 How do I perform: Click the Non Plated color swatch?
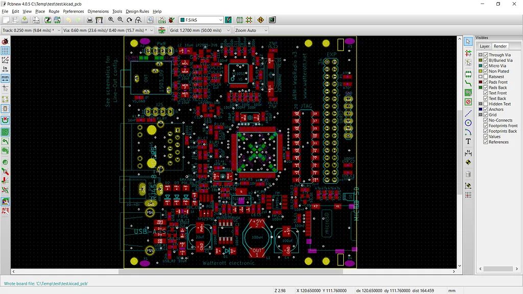481,71
